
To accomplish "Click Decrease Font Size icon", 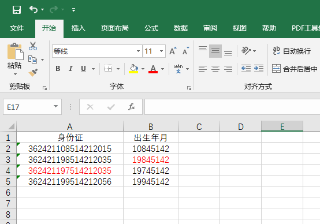I will [x=186, y=51].
